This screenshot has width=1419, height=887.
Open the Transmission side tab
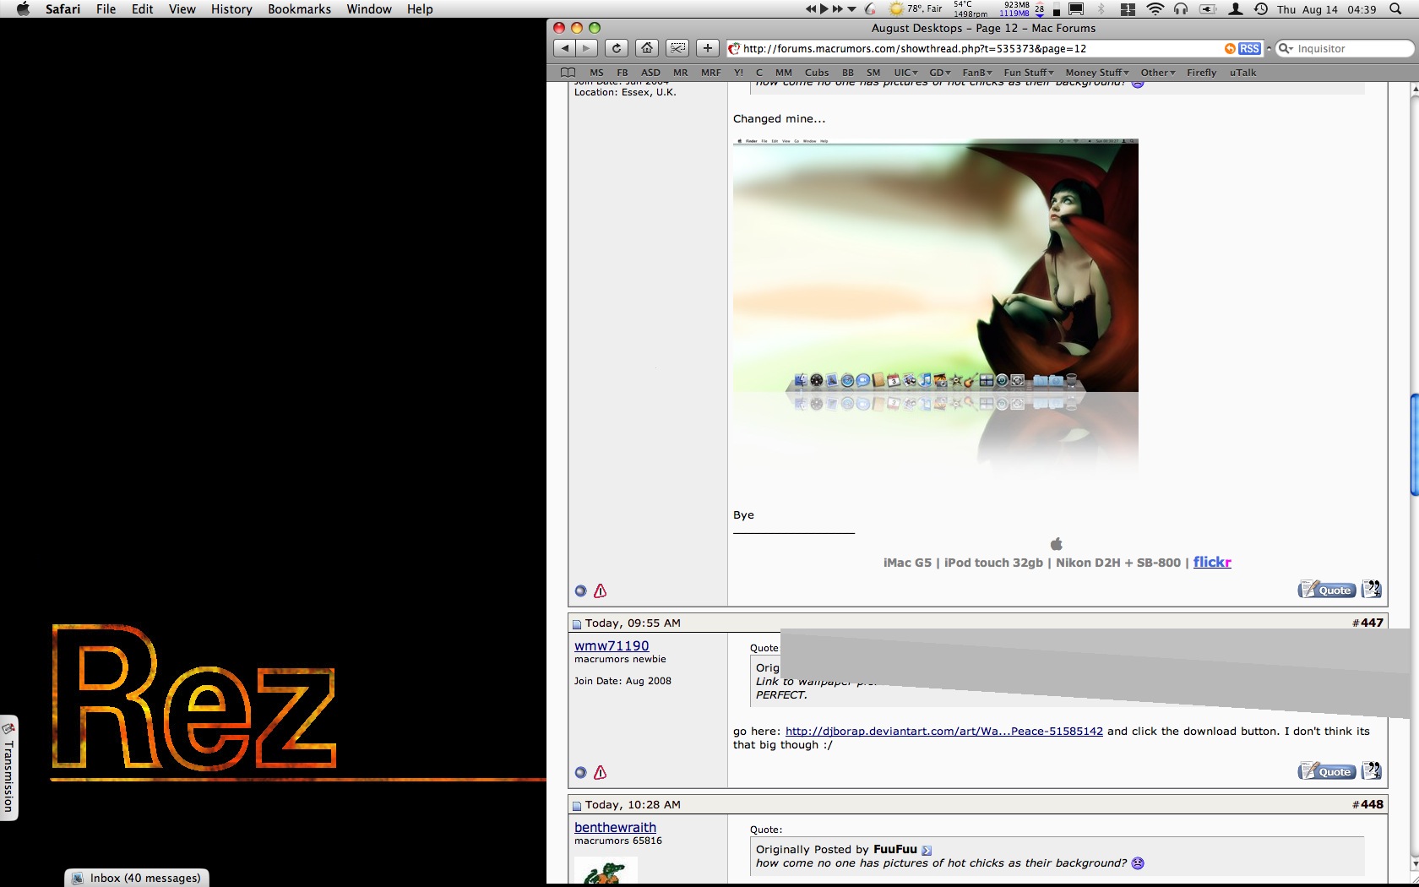(9, 767)
